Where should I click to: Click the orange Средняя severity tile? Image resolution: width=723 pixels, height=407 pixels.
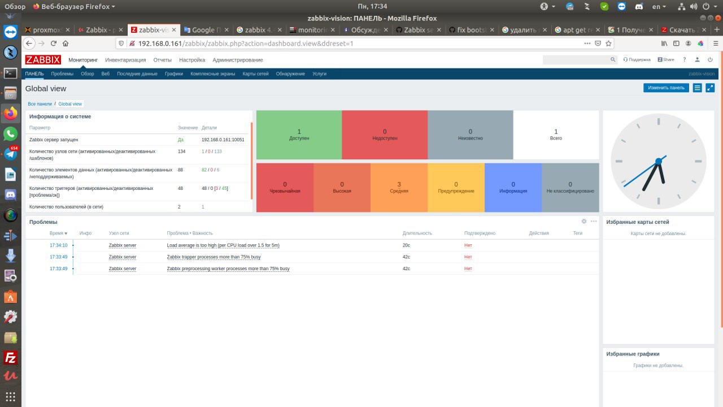(x=399, y=188)
